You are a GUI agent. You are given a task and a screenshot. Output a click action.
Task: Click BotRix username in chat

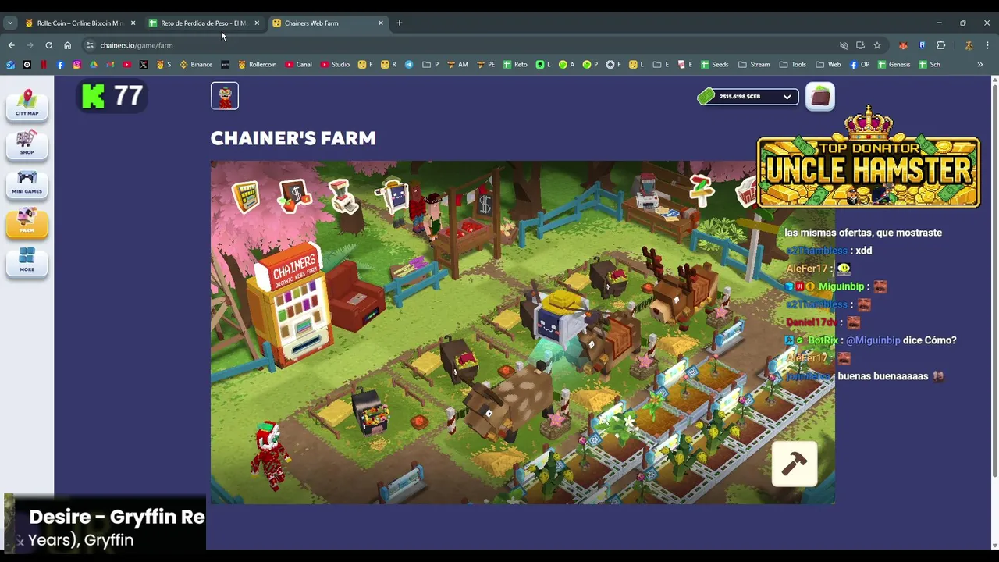pyautogui.click(x=823, y=340)
